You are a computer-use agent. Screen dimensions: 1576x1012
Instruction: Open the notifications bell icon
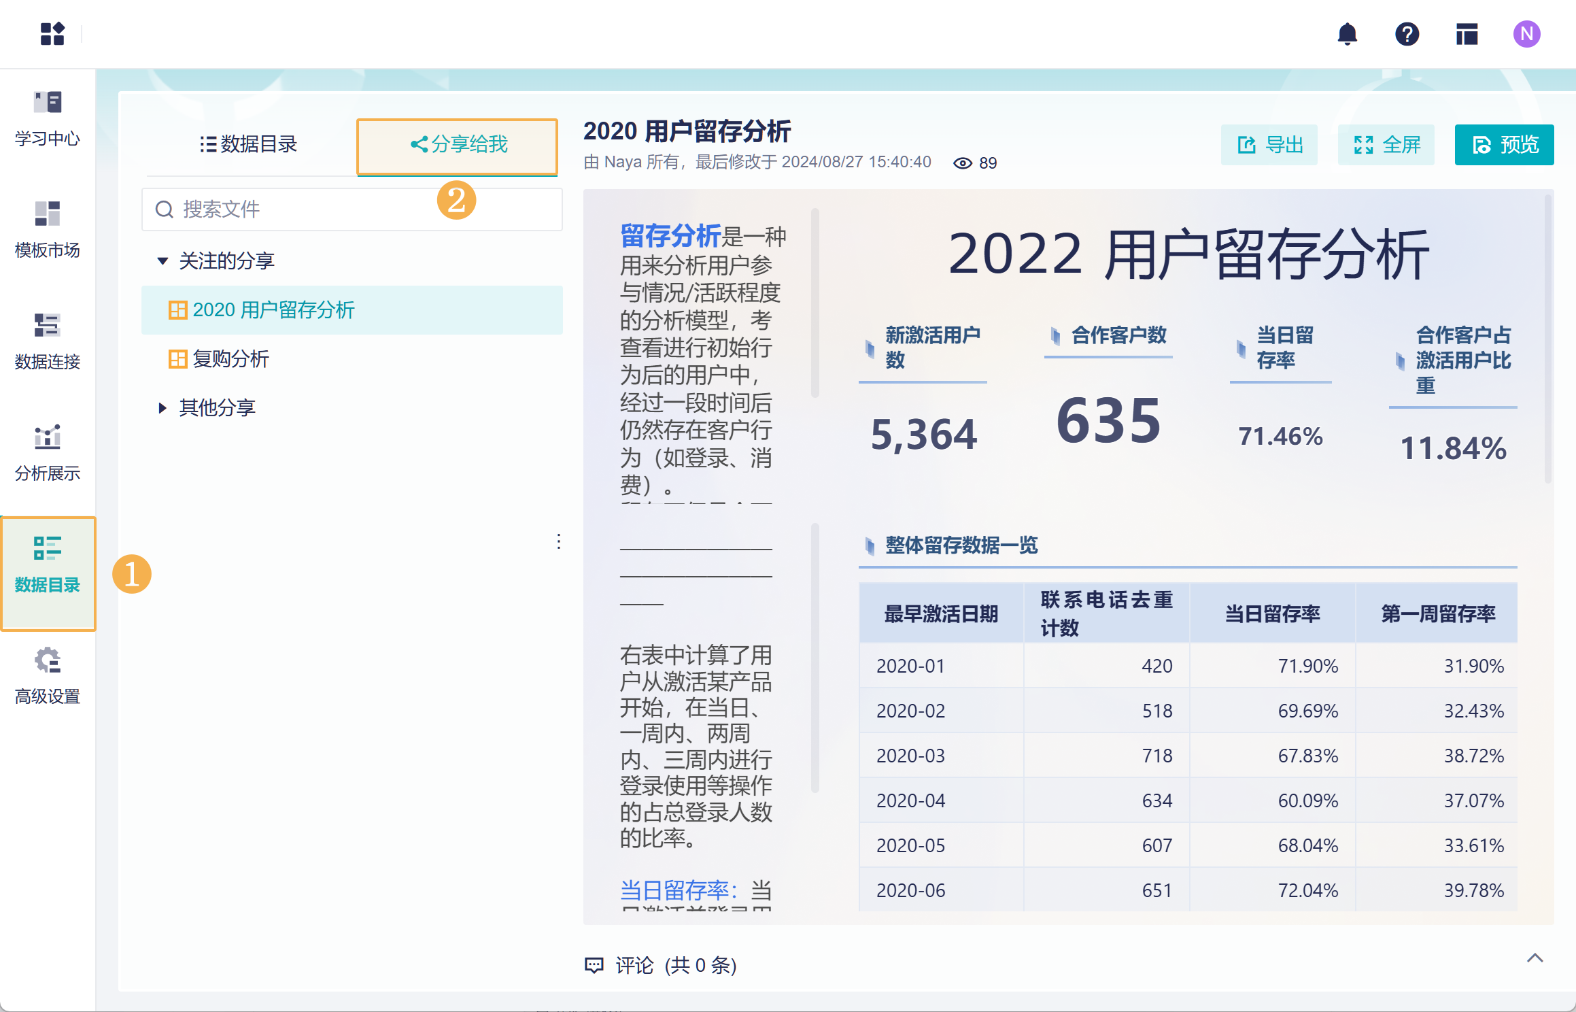click(x=1347, y=34)
